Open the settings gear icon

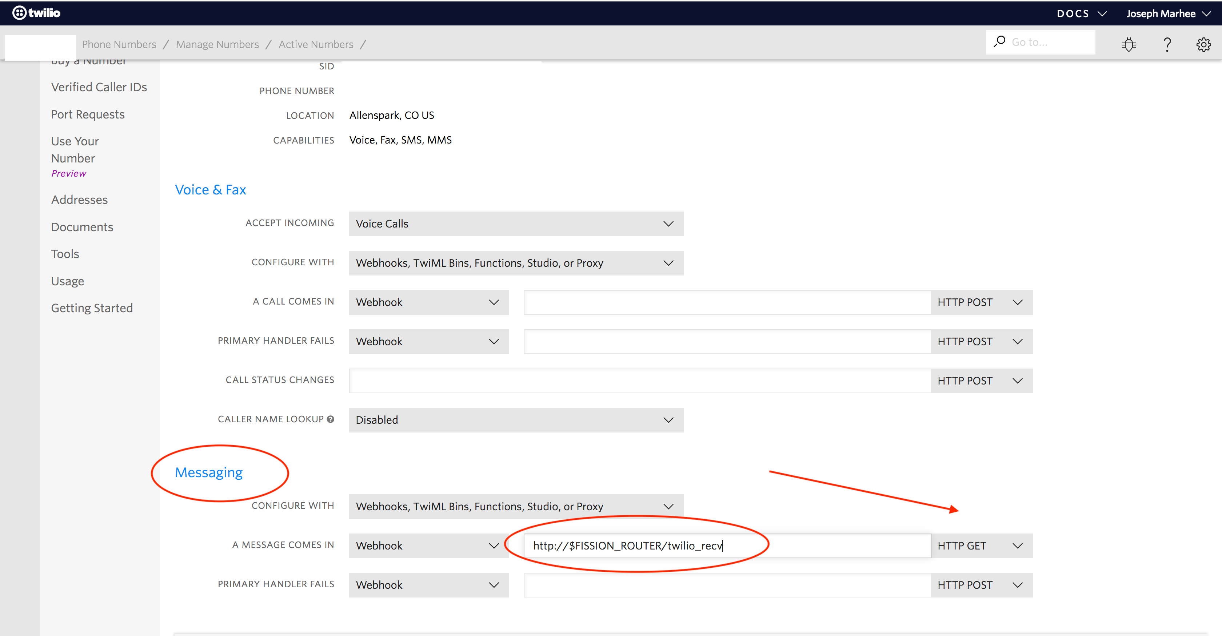pyautogui.click(x=1203, y=45)
